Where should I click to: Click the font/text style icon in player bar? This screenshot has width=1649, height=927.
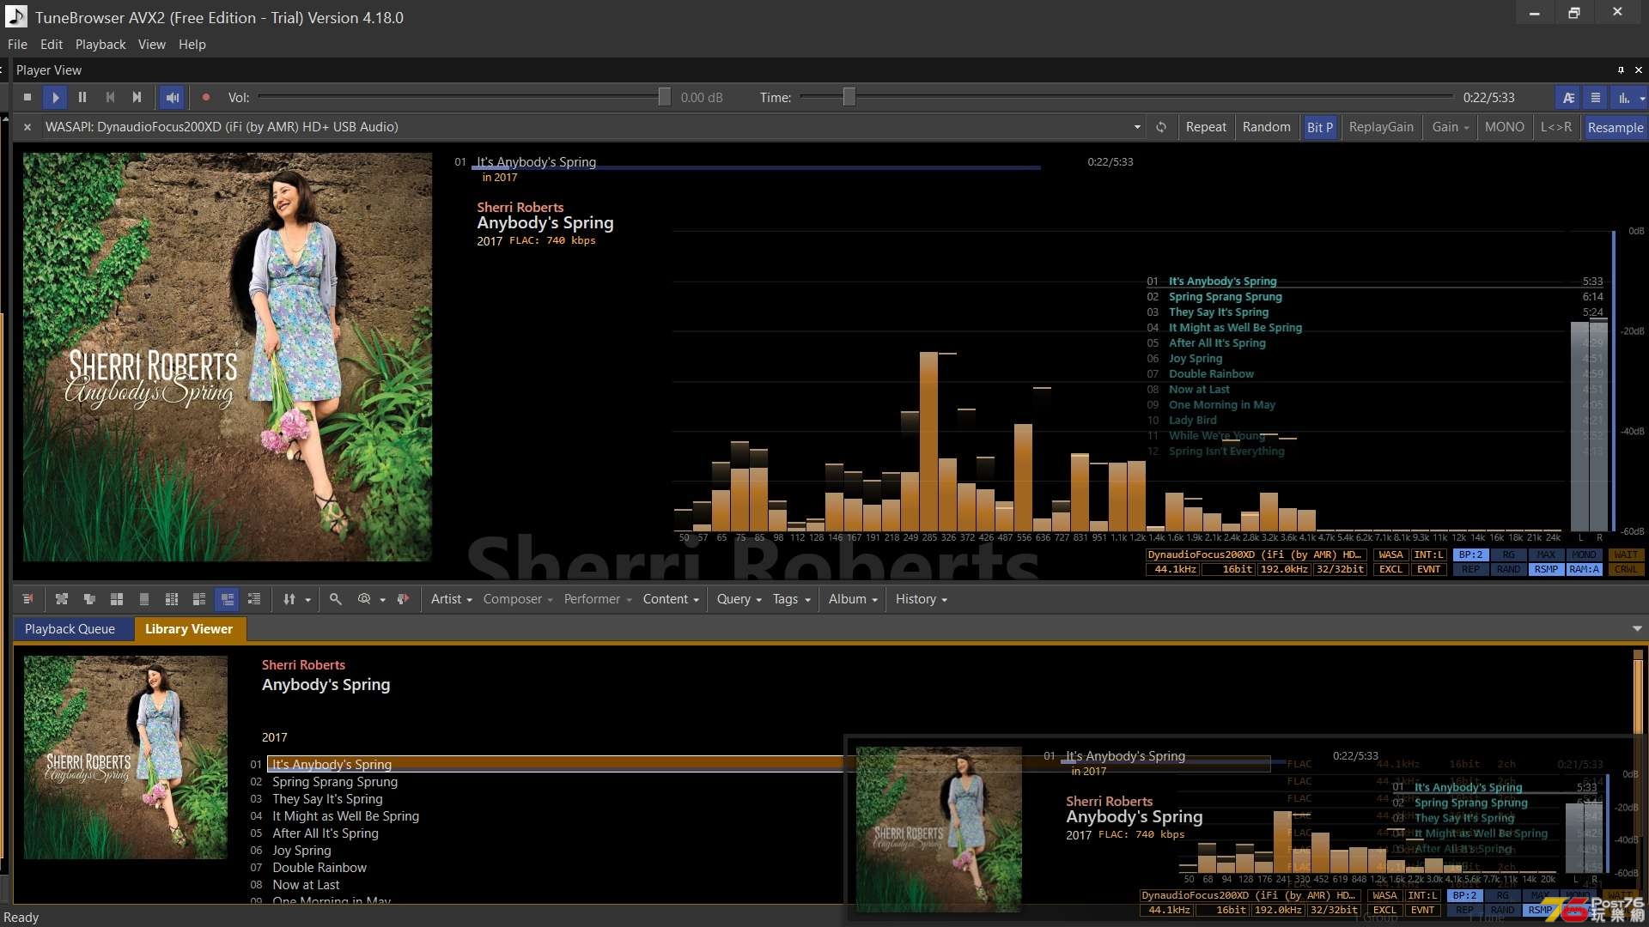[x=1568, y=98]
